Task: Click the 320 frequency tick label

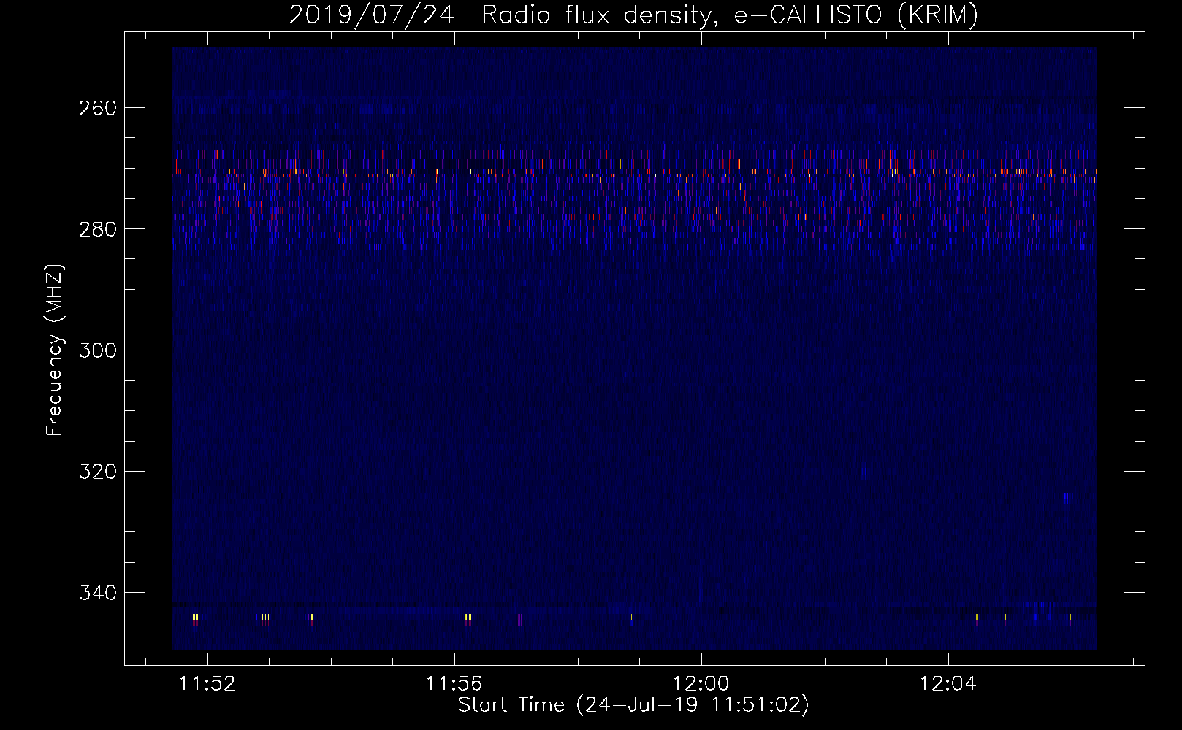Action: (x=97, y=472)
